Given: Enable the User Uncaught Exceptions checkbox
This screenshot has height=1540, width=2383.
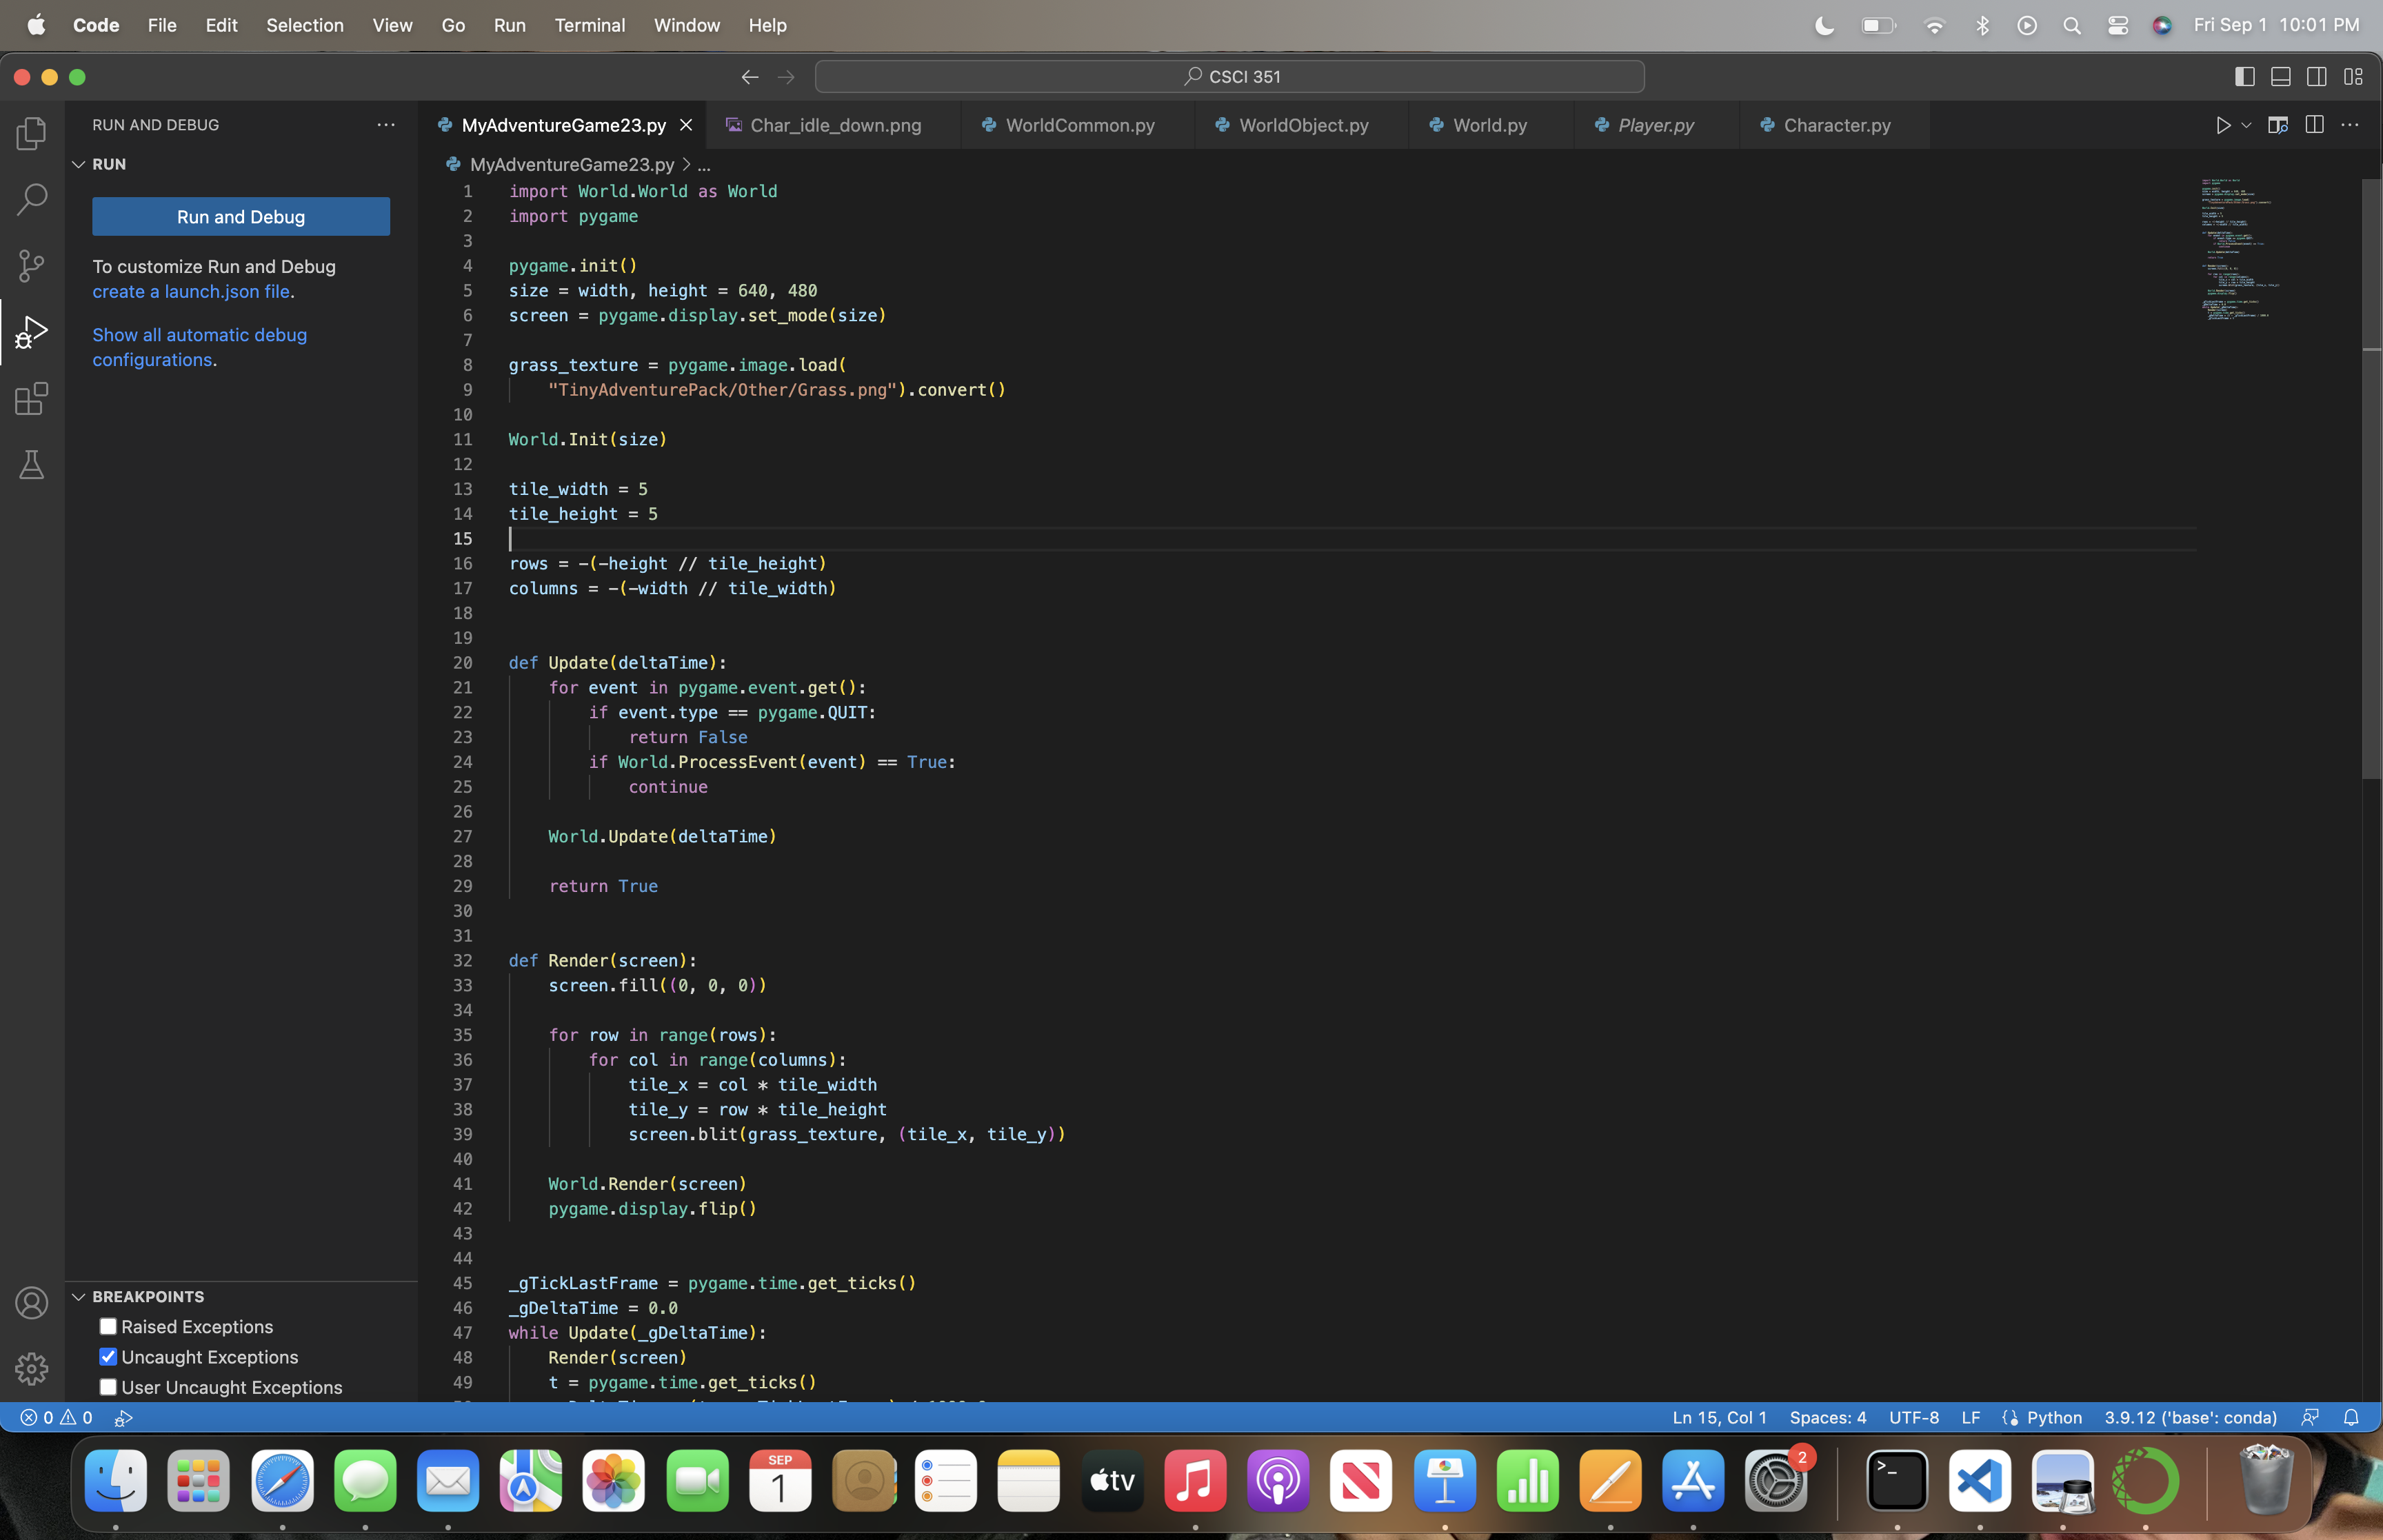Looking at the screenshot, I should pos(108,1387).
